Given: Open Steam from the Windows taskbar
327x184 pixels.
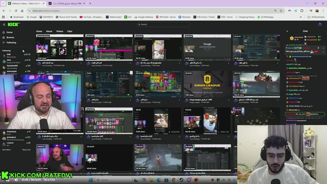Looking at the screenshot, I should pos(181,180).
